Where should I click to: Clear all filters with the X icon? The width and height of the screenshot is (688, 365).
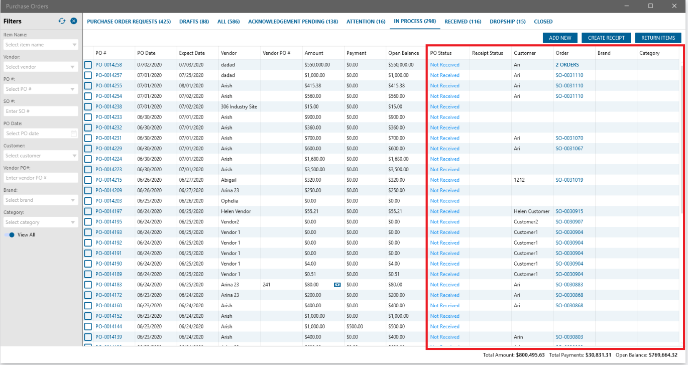pyautogui.click(x=74, y=21)
